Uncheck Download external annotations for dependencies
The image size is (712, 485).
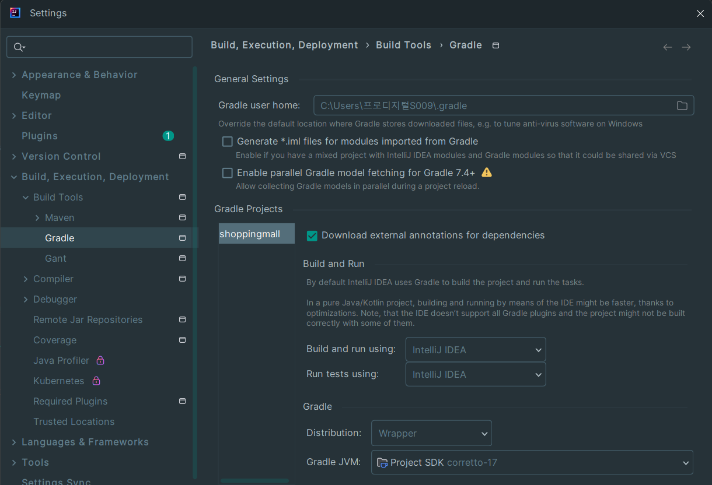[x=312, y=236]
